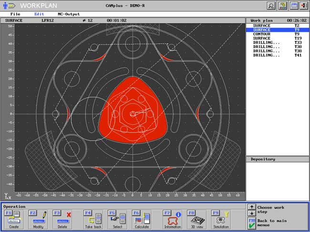Screen dimensions: 310x232
Task: Click the exit door icon at top right
Action: [x=304, y=6]
